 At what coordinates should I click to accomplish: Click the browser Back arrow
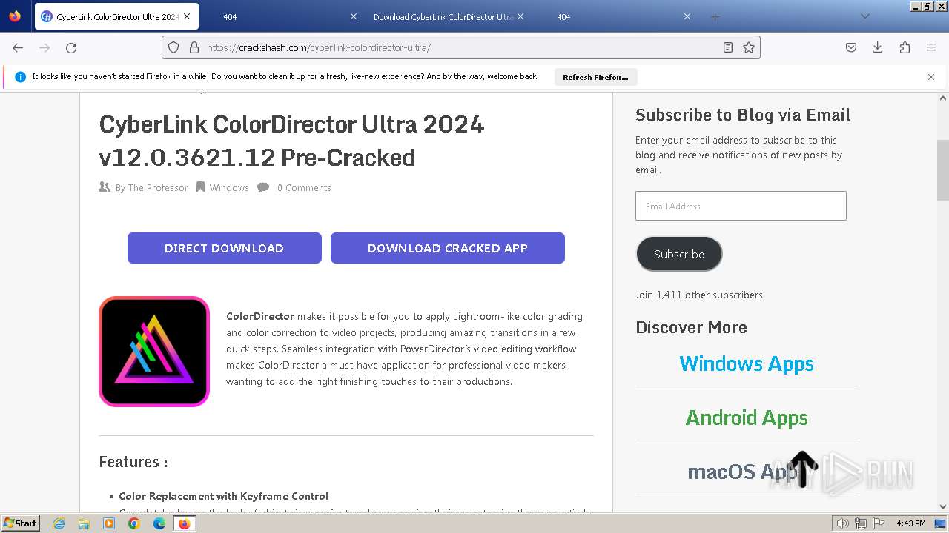click(18, 47)
